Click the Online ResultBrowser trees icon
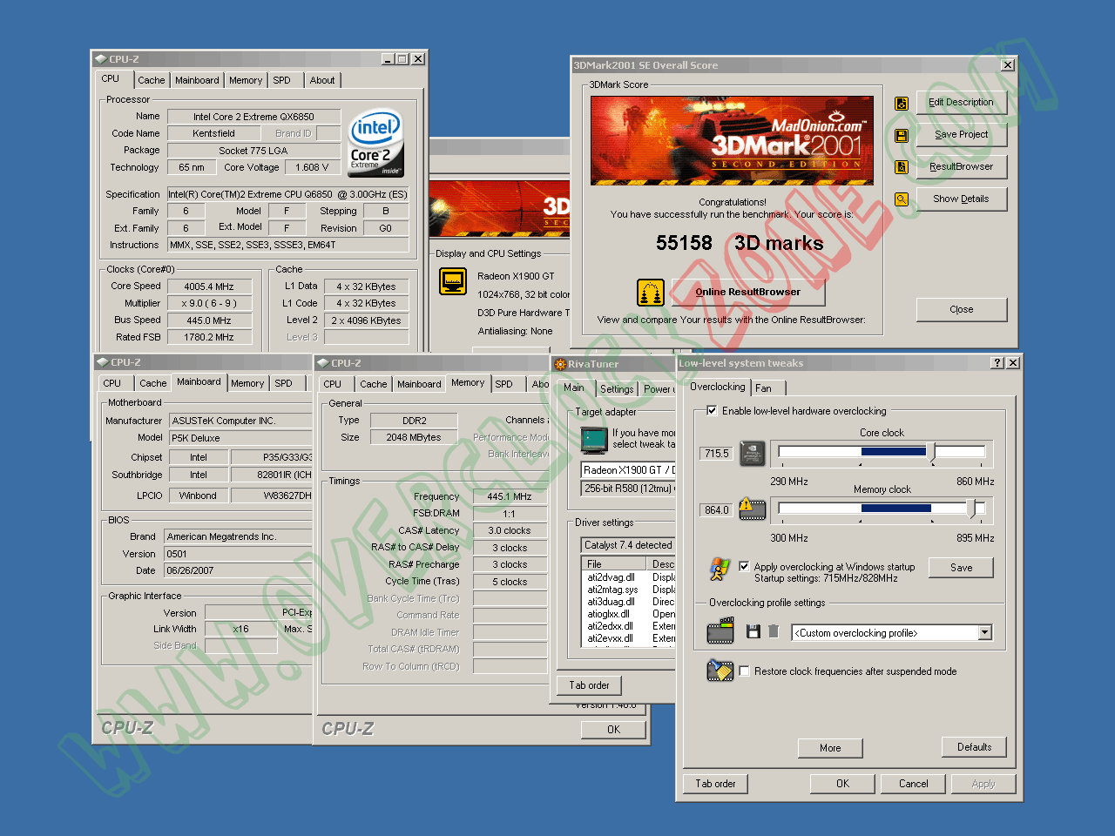Screen dimensions: 1115x836 (x=651, y=293)
